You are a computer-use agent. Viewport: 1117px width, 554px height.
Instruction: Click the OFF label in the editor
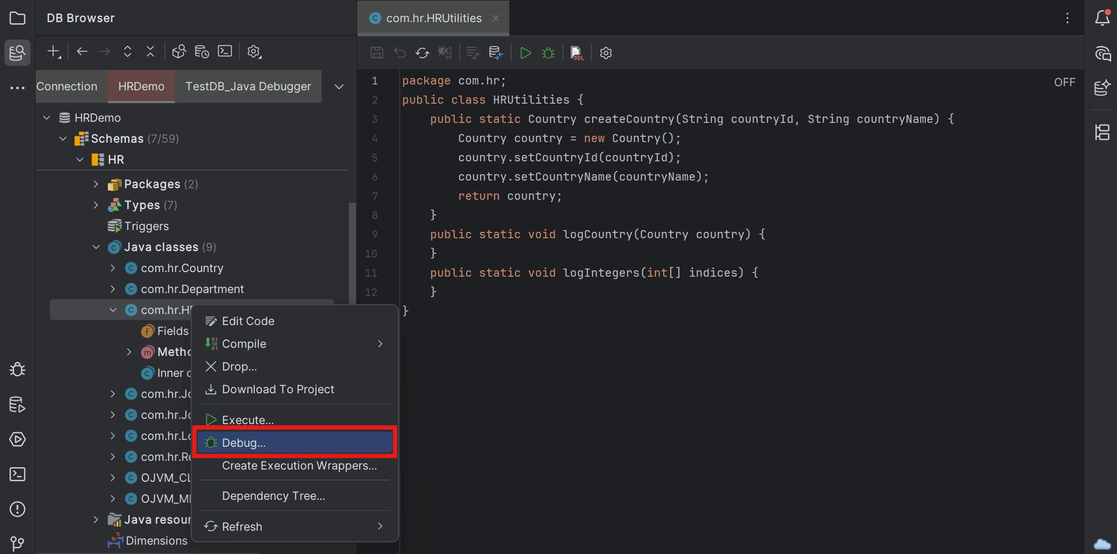1064,82
